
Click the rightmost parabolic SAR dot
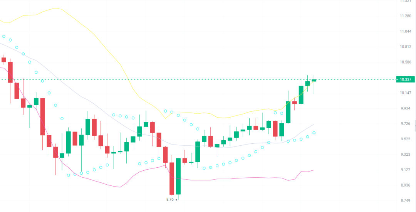pyautogui.click(x=314, y=133)
